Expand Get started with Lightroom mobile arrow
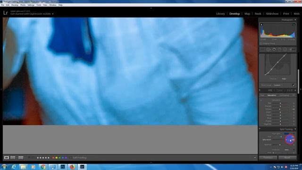 click(53, 14)
